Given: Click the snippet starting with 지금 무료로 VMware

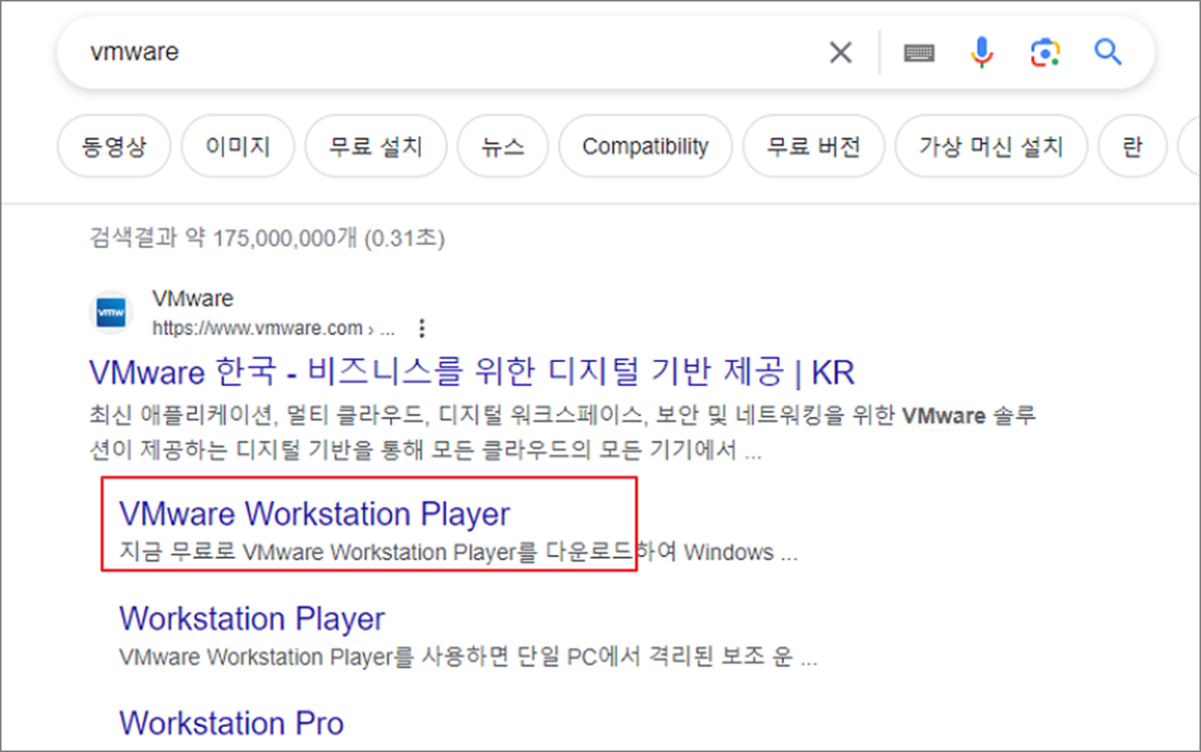Looking at the screenshot, I should point(458,553).
